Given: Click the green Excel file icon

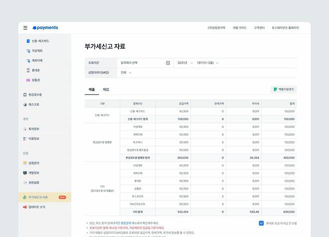Looking at the screenshot, I should click(x=275, y=89).
